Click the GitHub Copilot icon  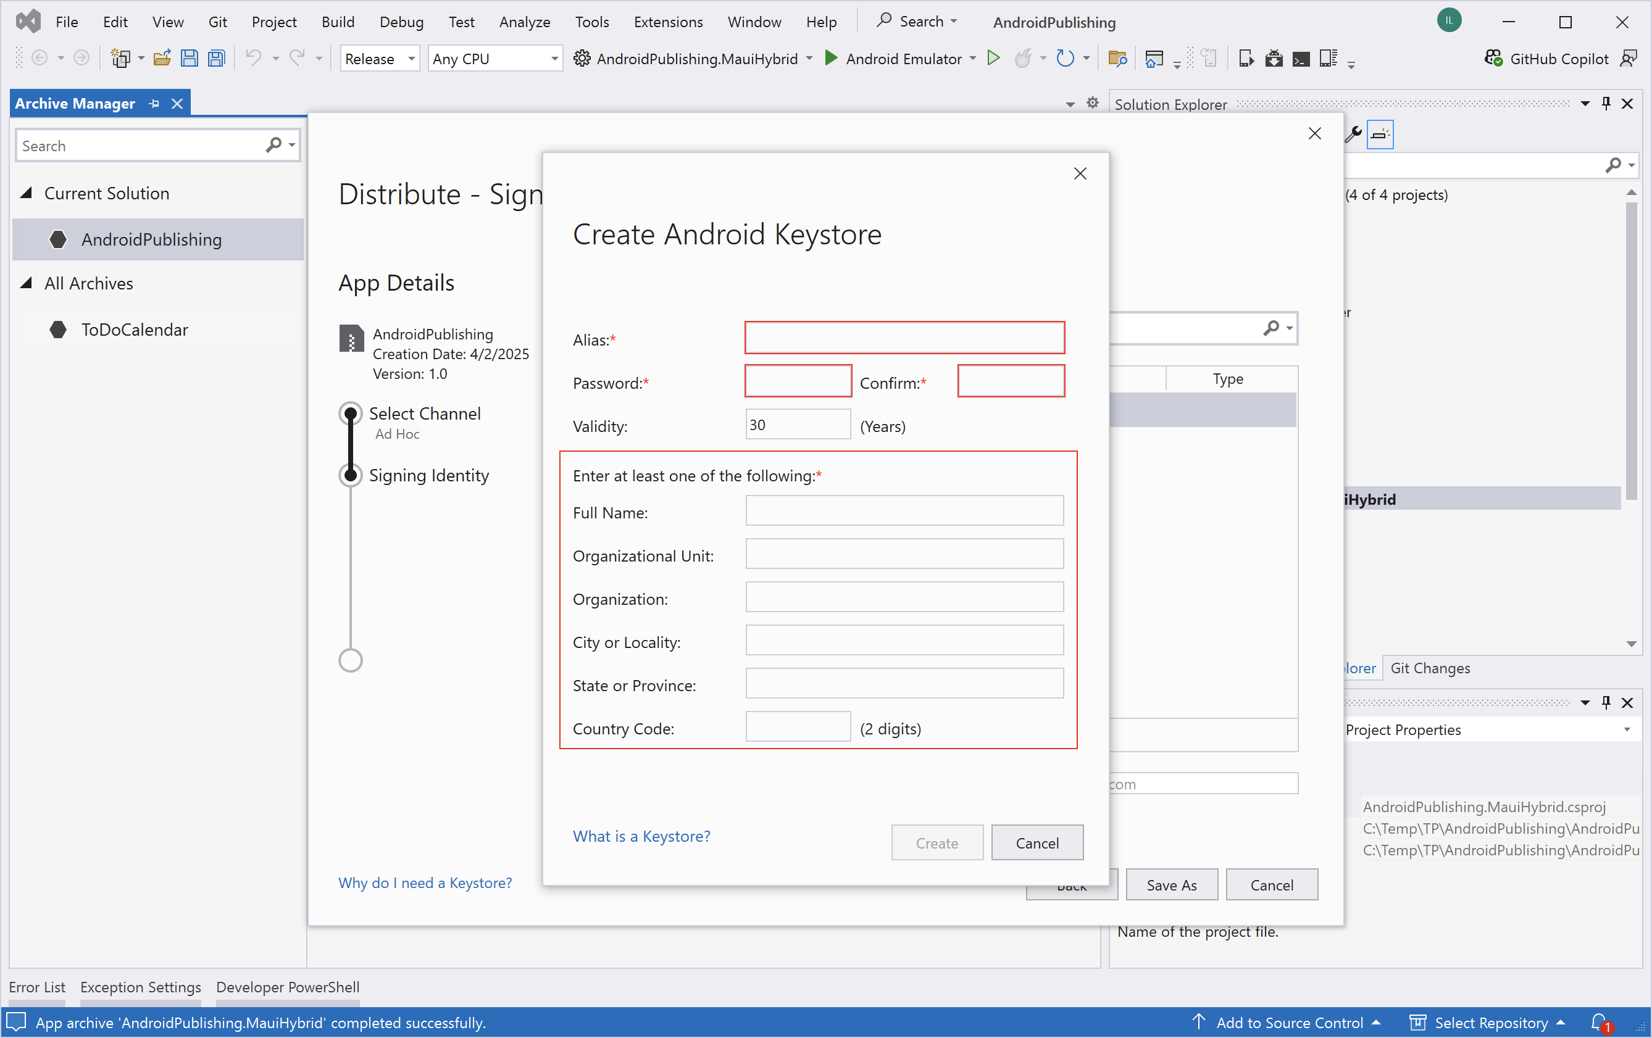click(x=1493, y=58)
